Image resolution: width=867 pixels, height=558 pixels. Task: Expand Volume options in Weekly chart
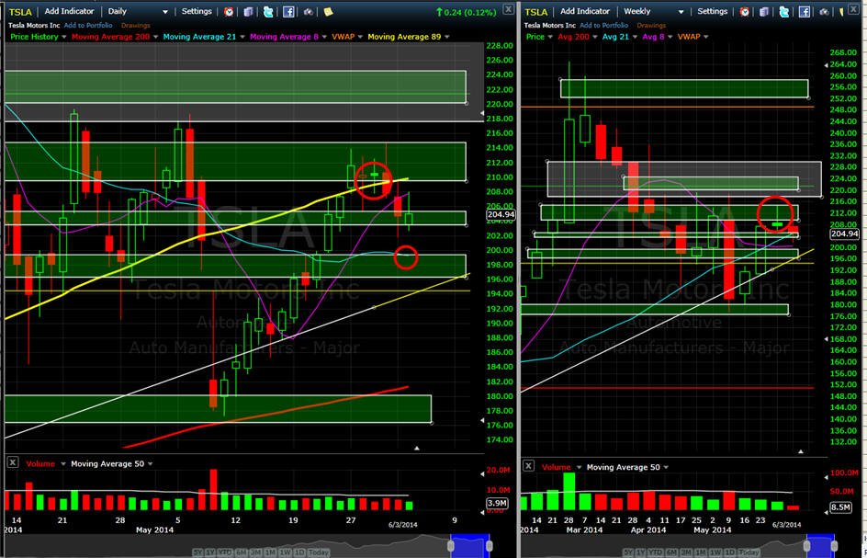point(579,467)
